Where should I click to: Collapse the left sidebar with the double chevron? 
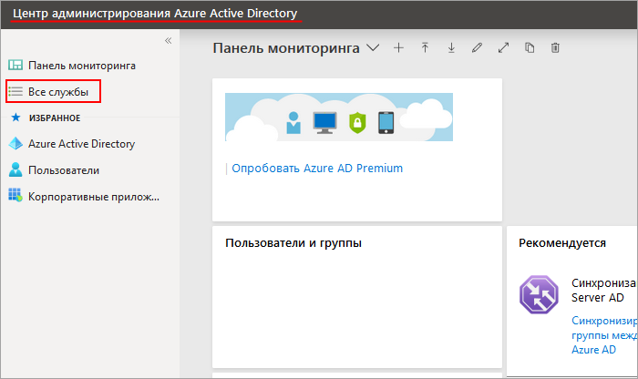(x=168, y=41)
